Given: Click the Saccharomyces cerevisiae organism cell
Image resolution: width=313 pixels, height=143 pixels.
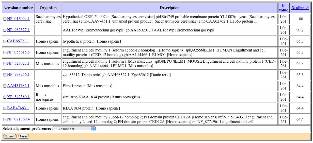Looking at the screenshot, I should click(x=48, y=19).
